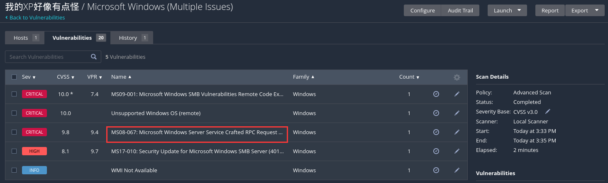Expand the Export dropdown arrow
Viewport: 608px width, 183px height.
click(597, 10)
